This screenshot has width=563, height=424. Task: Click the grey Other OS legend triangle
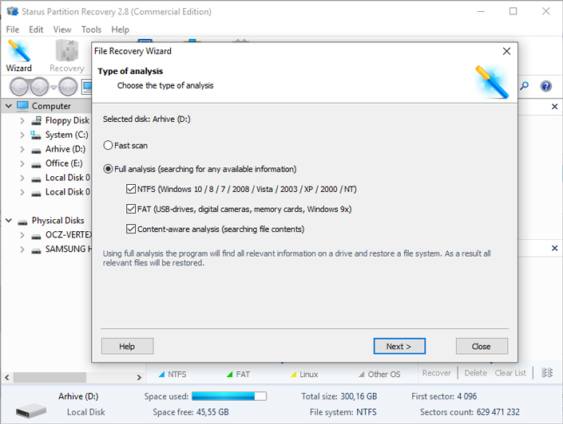tap(361, 374)
